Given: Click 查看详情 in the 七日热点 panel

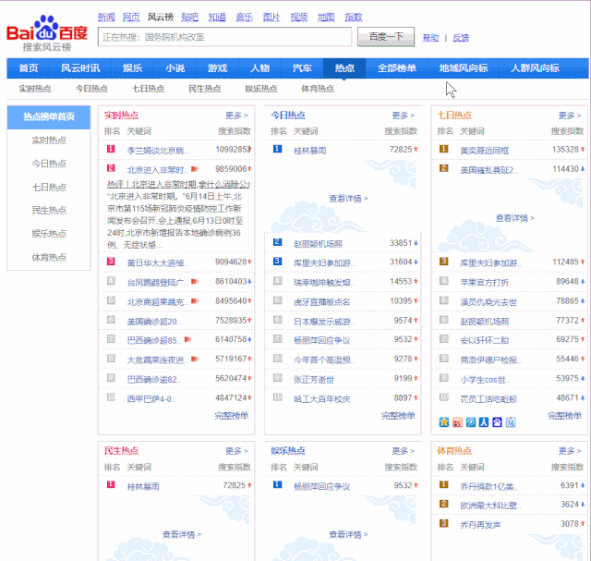Looking at the screenshot, I should pos(515,218).
